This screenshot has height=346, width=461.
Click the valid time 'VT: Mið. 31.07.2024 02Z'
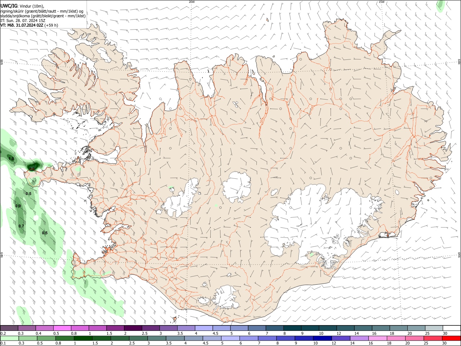click(x=22, y=25)
